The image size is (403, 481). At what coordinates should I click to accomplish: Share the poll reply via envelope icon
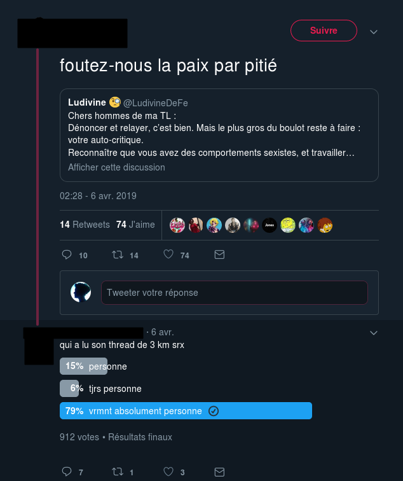pos(219,472)
